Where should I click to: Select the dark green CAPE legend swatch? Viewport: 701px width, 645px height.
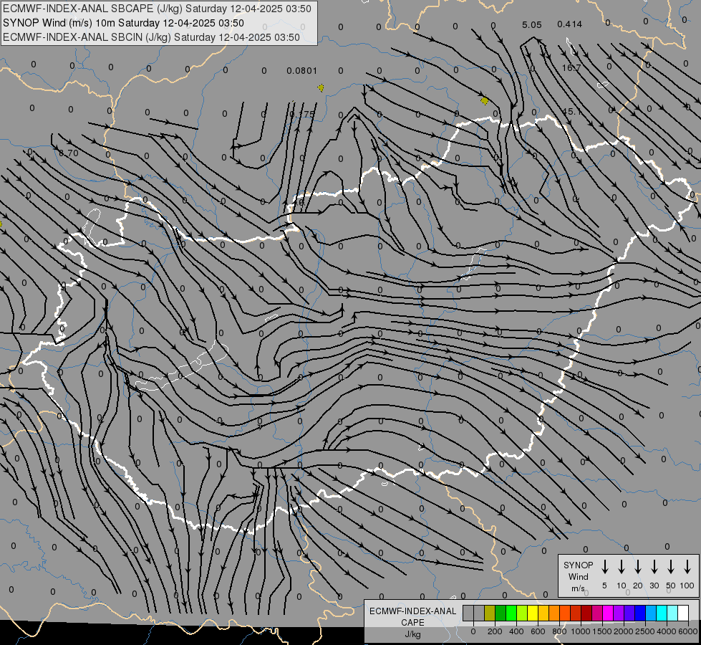point(501,613)
